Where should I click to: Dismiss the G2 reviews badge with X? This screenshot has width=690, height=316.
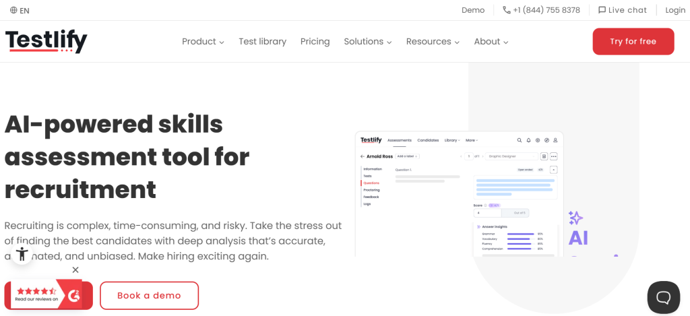[x=75, y=270]
